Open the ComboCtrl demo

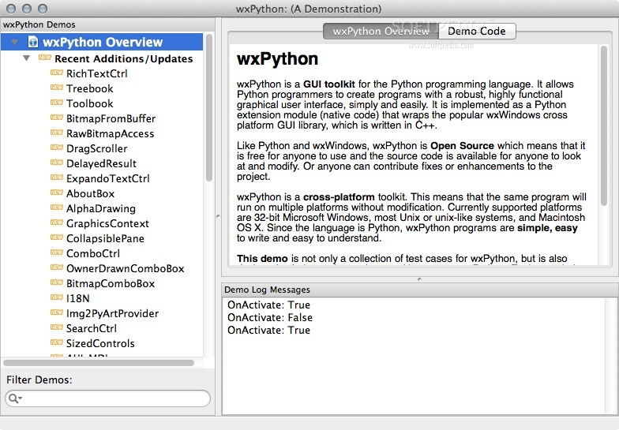93,254
